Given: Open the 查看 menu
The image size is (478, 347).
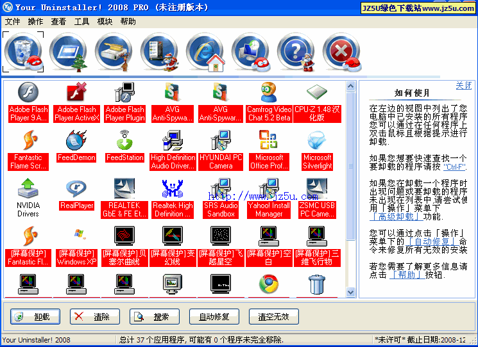Looking at the screenshot, I should pos(58,21).
